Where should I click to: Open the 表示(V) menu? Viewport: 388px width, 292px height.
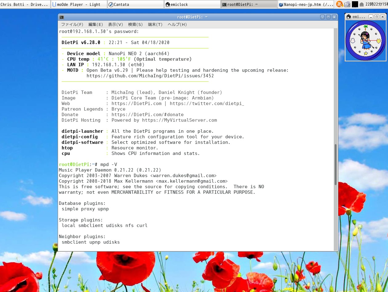(115, 24)
